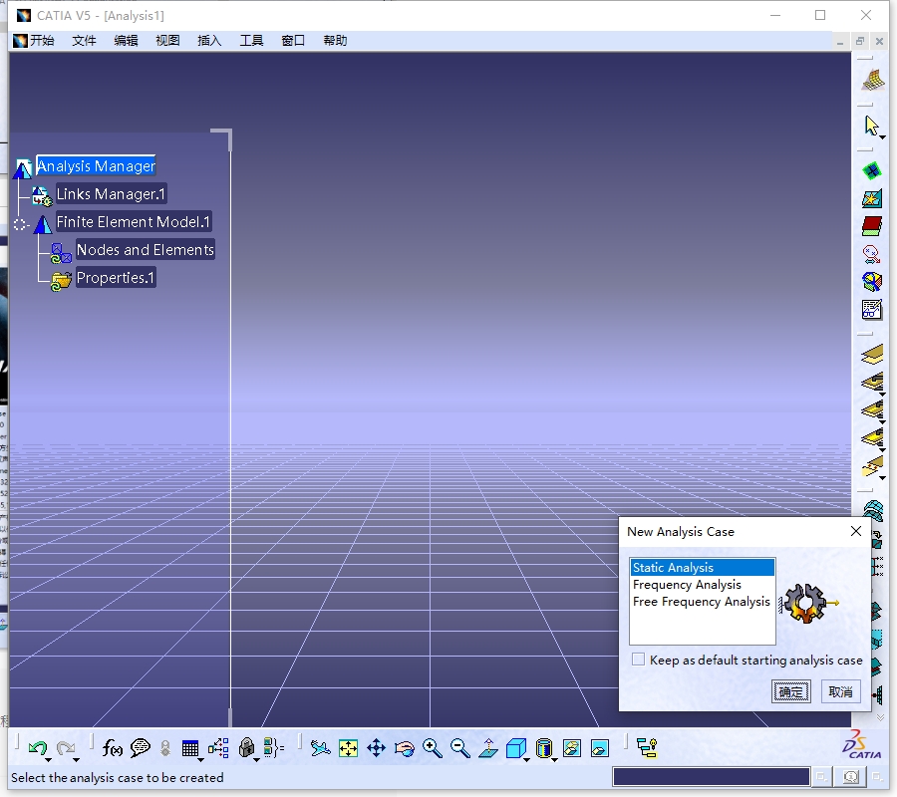Screen dimensions: 897x797
Task: Click the tree-with-lightbulb icon in bottom toolbar
Action: tap(647, 748)
